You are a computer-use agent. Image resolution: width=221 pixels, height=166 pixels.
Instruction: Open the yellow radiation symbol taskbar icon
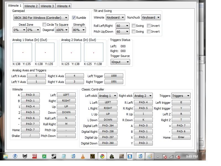point(93,156)
